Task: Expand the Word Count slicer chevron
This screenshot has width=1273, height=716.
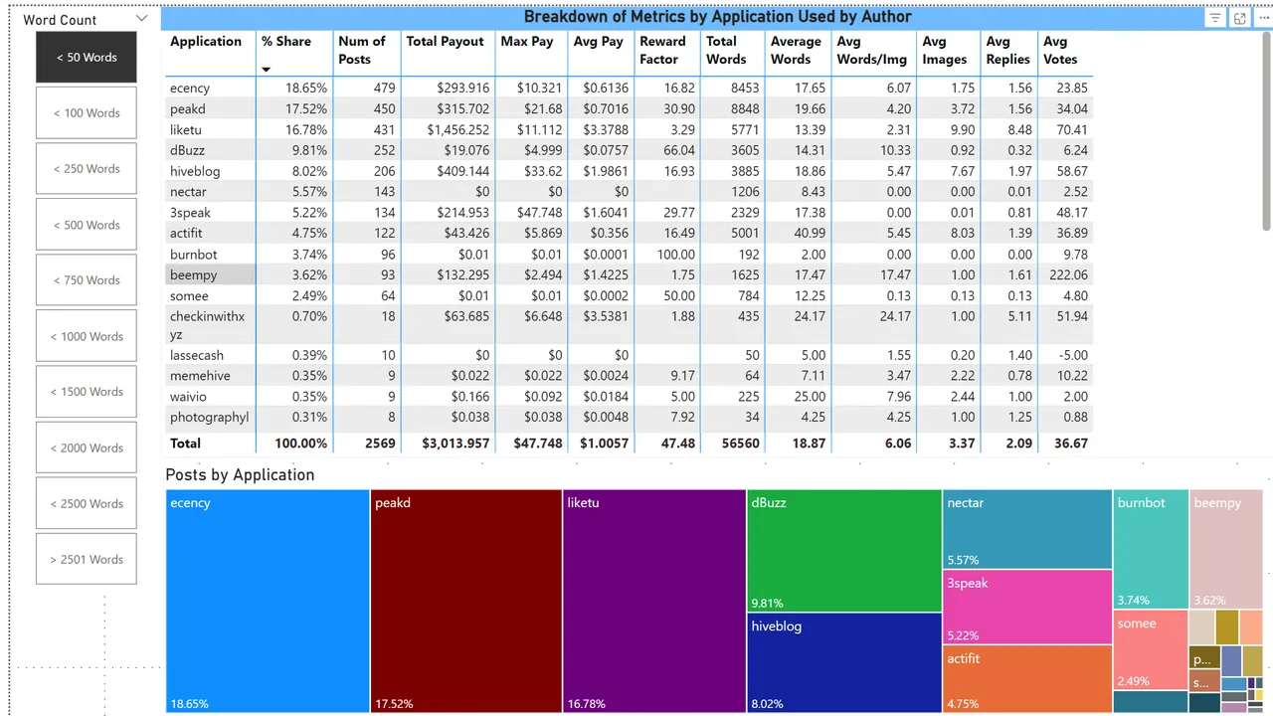Action: tap(141, 18)
